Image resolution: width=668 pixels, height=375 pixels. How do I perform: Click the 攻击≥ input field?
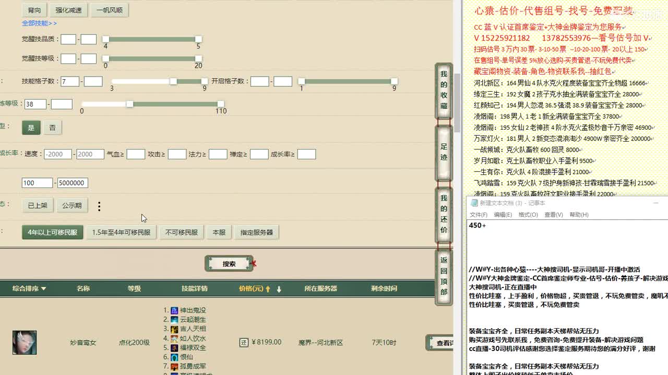point(177,154)
